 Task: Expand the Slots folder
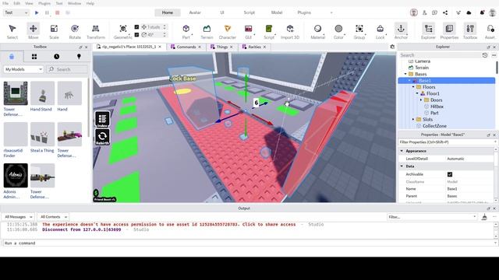click(413, 119)
